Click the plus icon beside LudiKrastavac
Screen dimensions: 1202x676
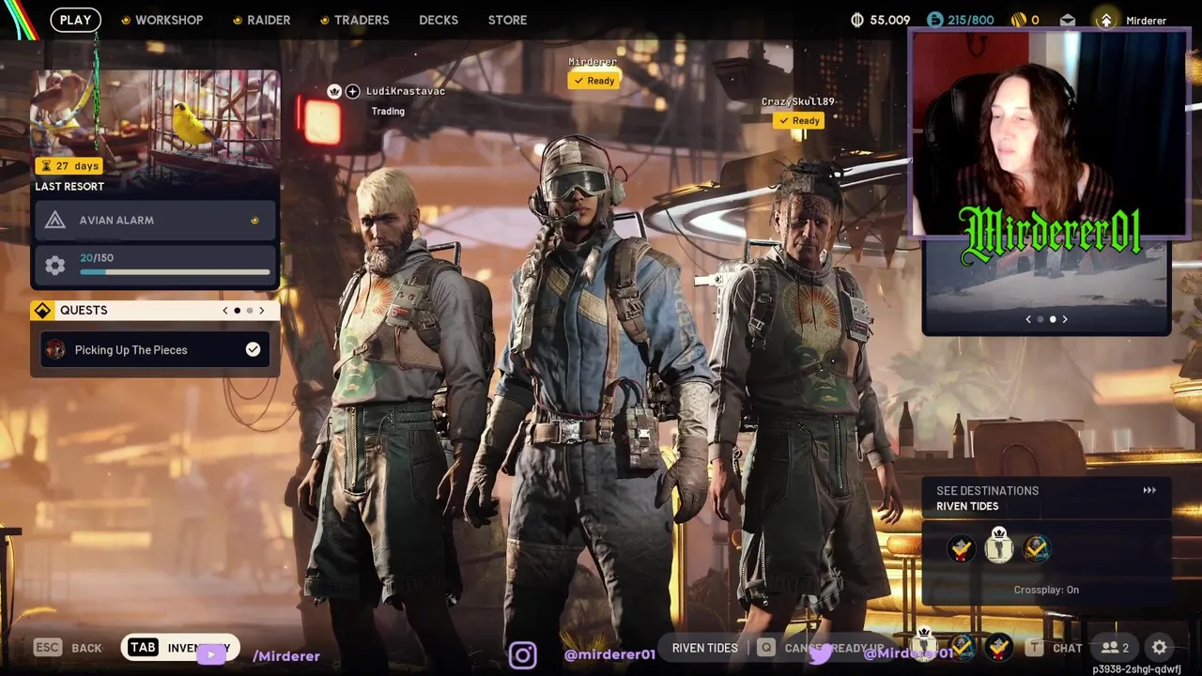[352, 91]
